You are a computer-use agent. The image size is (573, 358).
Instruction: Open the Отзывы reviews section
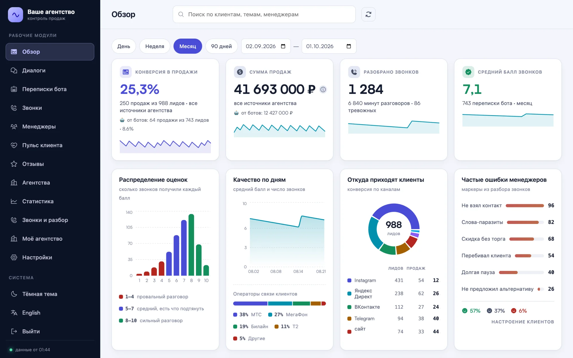(x=50, y=164)
